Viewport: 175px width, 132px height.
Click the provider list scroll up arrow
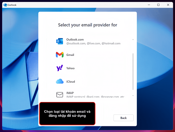pos(133,40)
